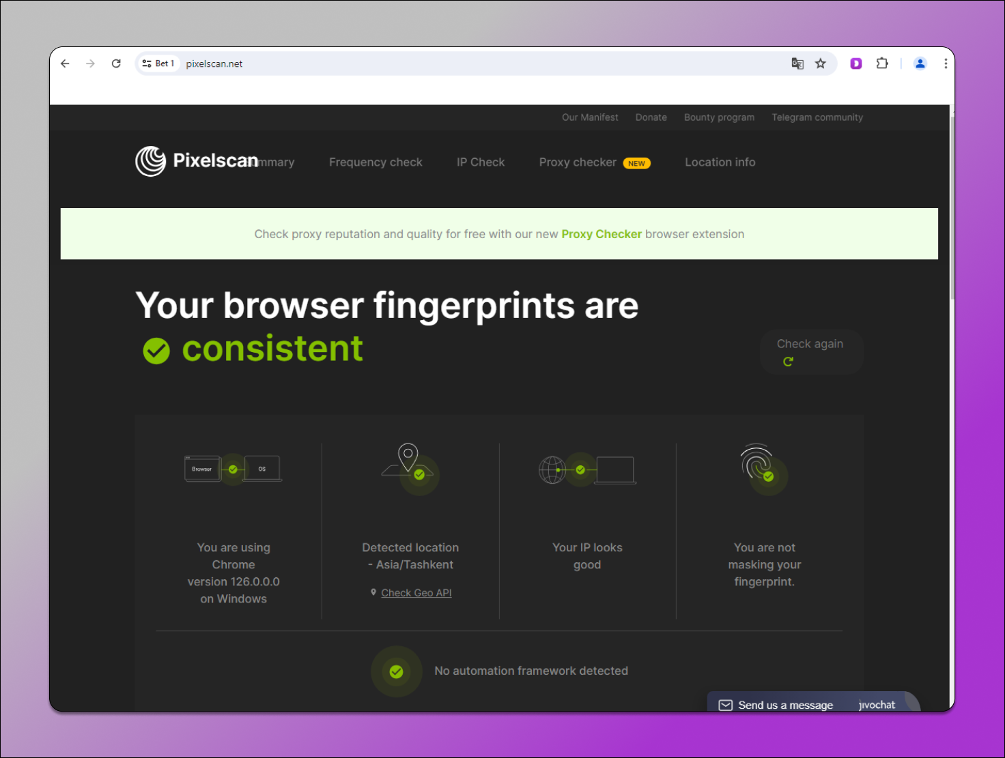Open the purple extension icon in toolbar

tap(855, 63)
